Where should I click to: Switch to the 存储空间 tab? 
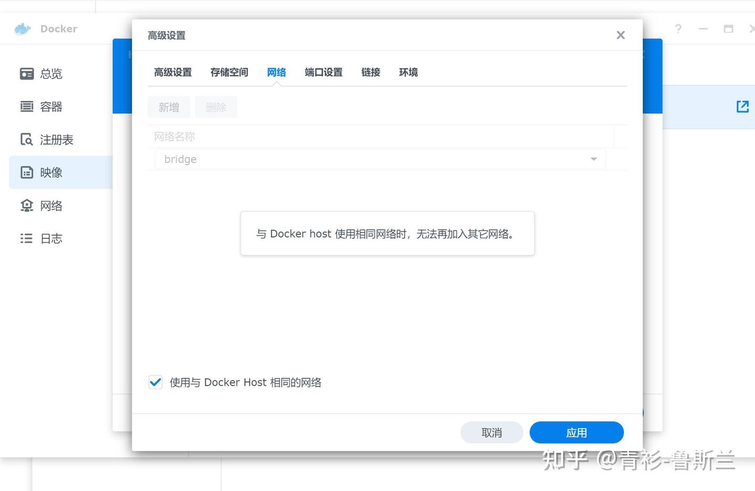(x=229, y=72)
